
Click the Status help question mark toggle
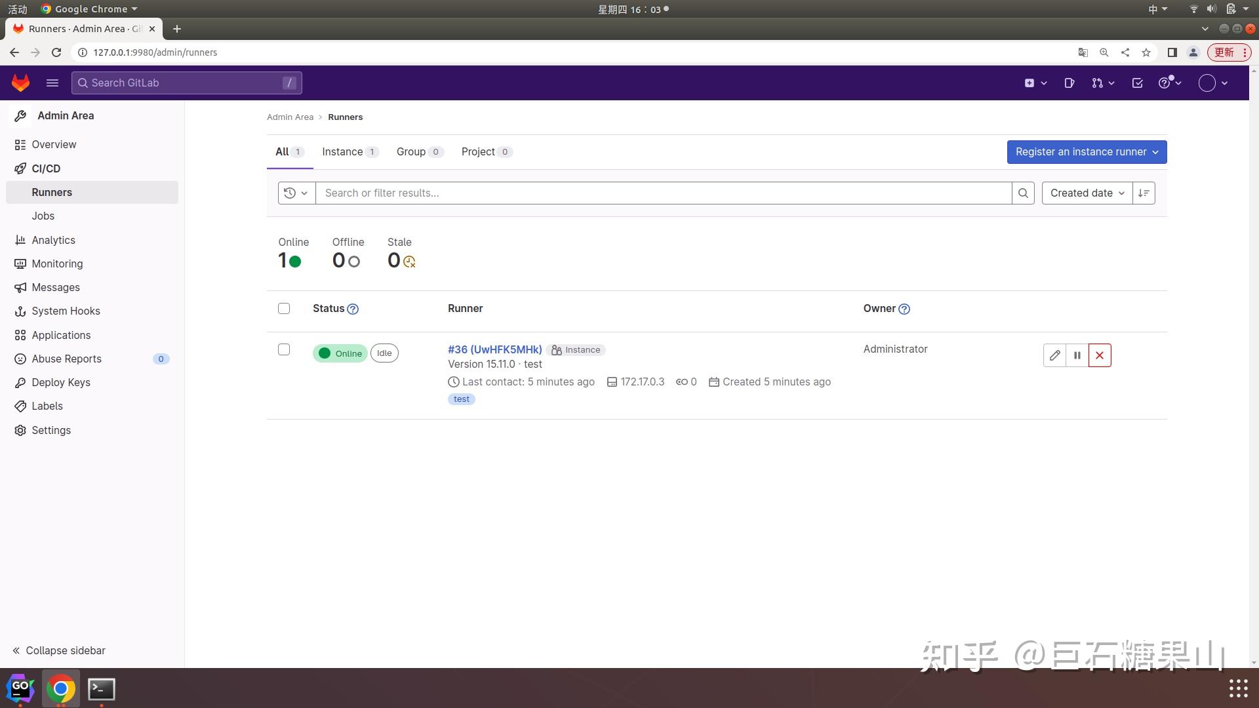coord(353,309)
